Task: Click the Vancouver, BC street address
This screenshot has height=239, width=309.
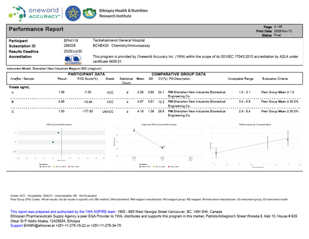Action: click(170, 212)
